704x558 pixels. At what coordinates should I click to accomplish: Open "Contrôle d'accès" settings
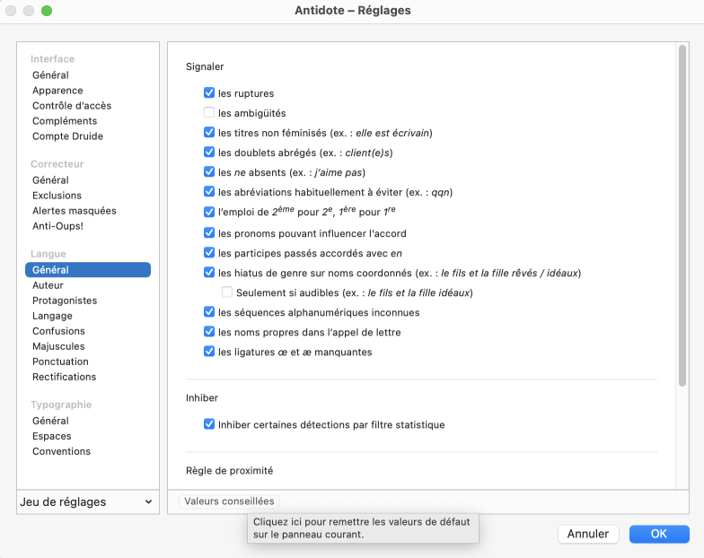pyautogui.click(x=72, y=106)
